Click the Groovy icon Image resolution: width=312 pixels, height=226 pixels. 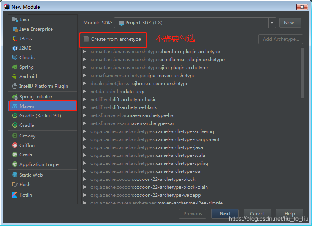pyautogui.click(x=15, y=136)
